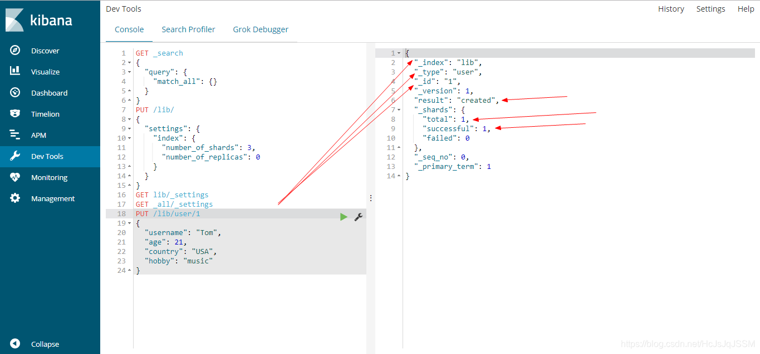Screen dimensions: 760x354
Task: Go to Monitoring page
Action: pyautogui.click(x=49, y=177)
